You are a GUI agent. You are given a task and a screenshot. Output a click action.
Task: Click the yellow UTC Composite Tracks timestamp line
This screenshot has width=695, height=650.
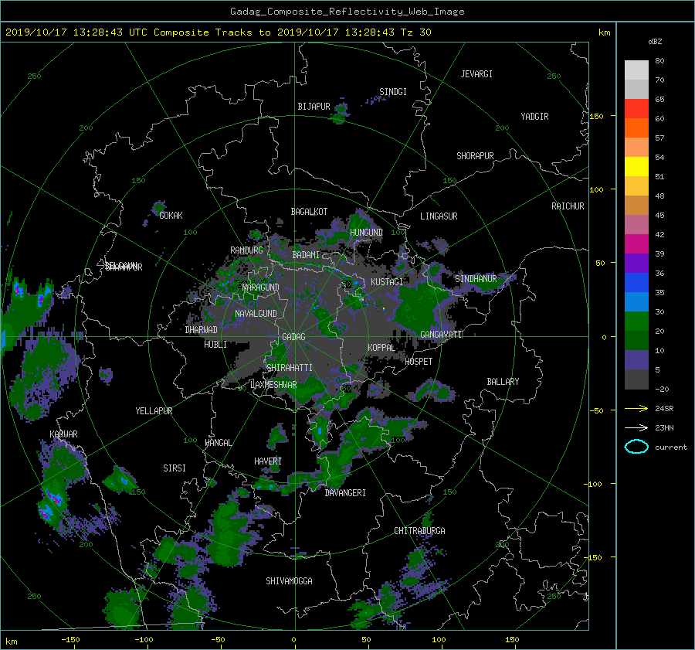pos(218,32)
